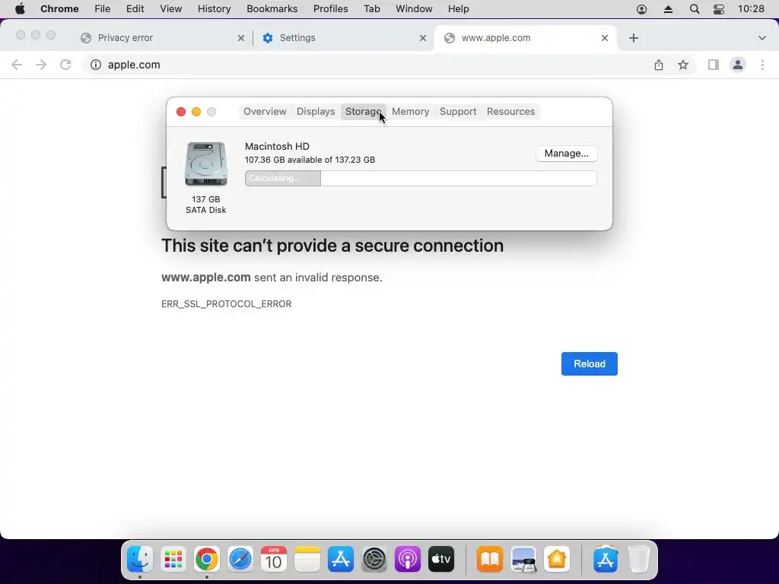Click the eject icon in menu bar
The width and height of the screenshot is (779, 584).
(668, 9)
